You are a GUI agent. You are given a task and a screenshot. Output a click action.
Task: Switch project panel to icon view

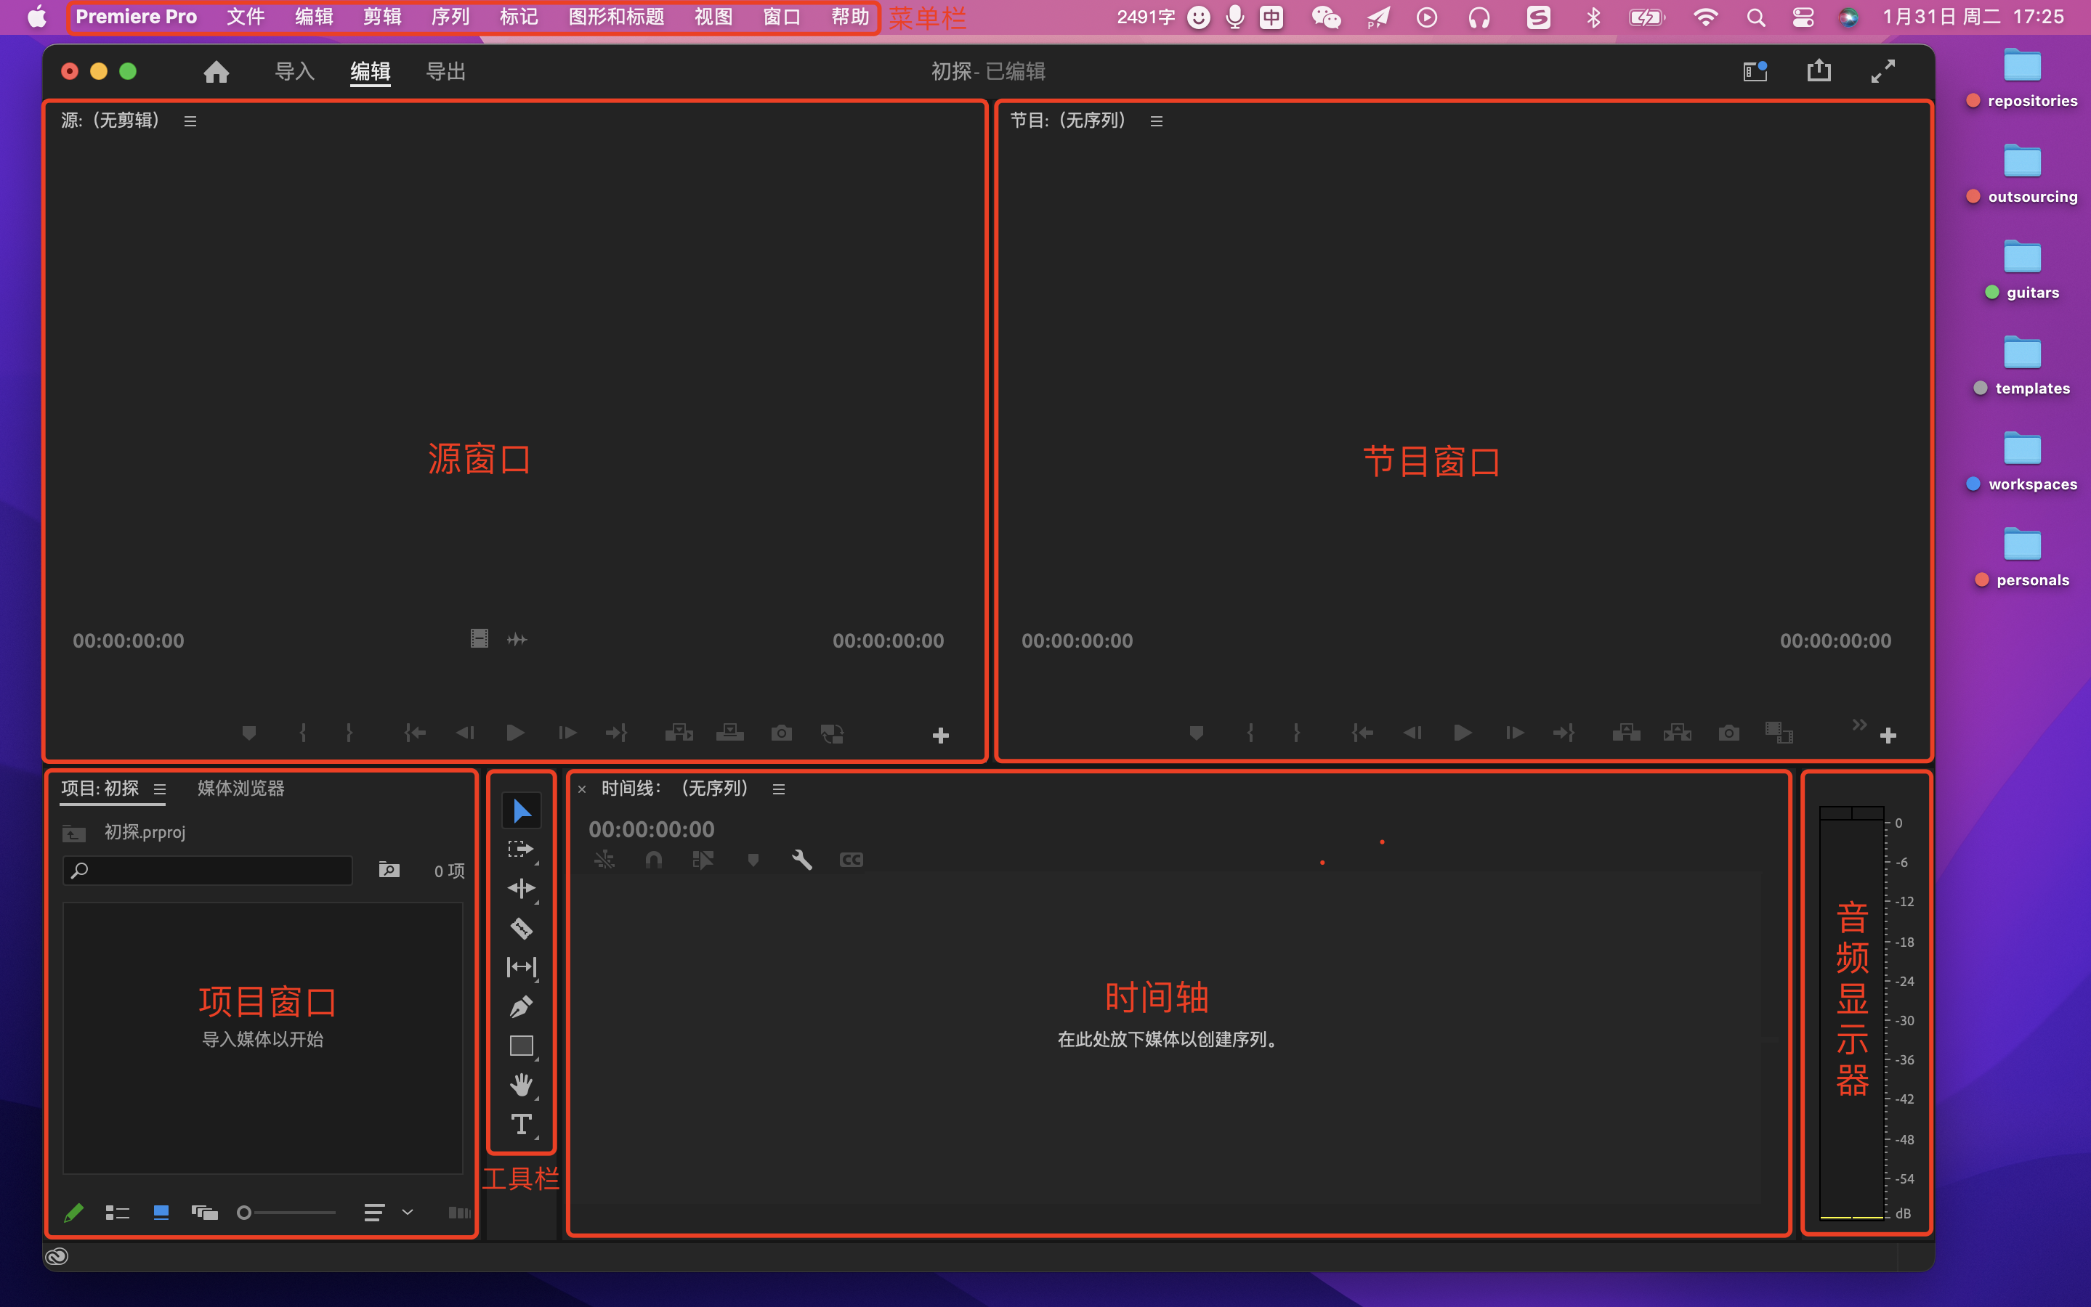161,1213
